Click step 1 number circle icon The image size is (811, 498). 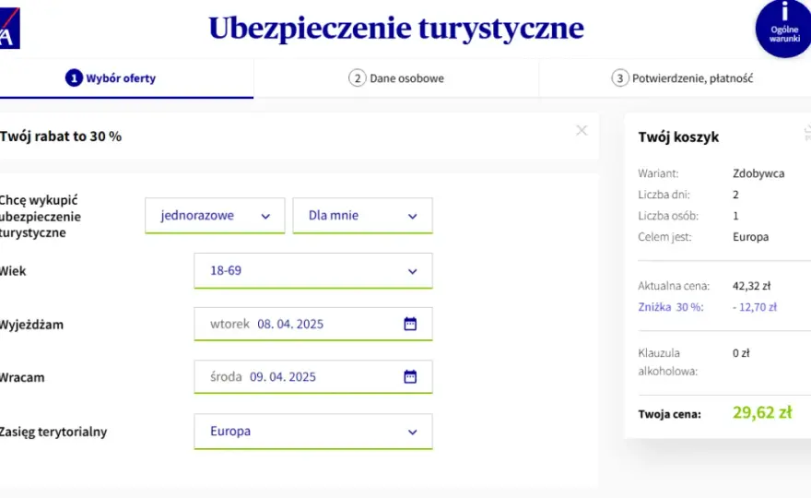click(x=74, y=78)
